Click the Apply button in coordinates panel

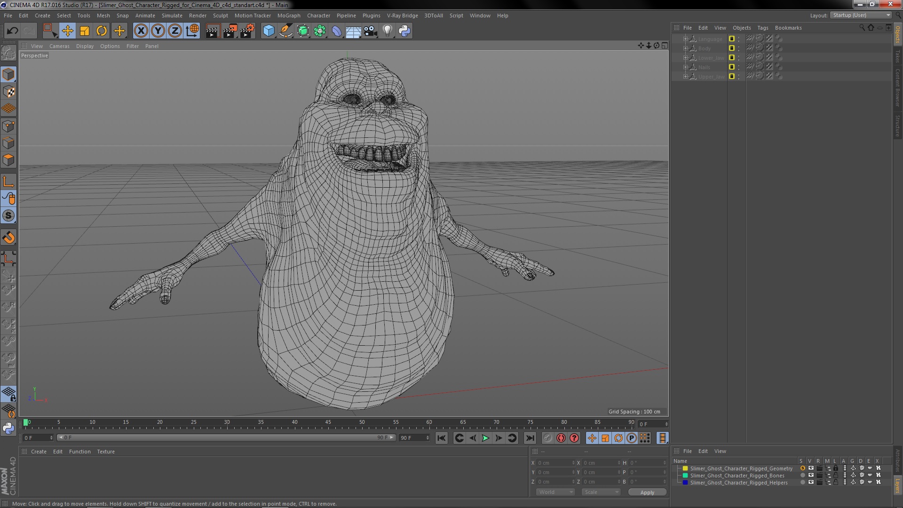647,492
